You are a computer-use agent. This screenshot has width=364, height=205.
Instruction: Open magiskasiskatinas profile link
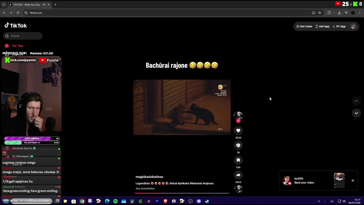coord(149,177)
